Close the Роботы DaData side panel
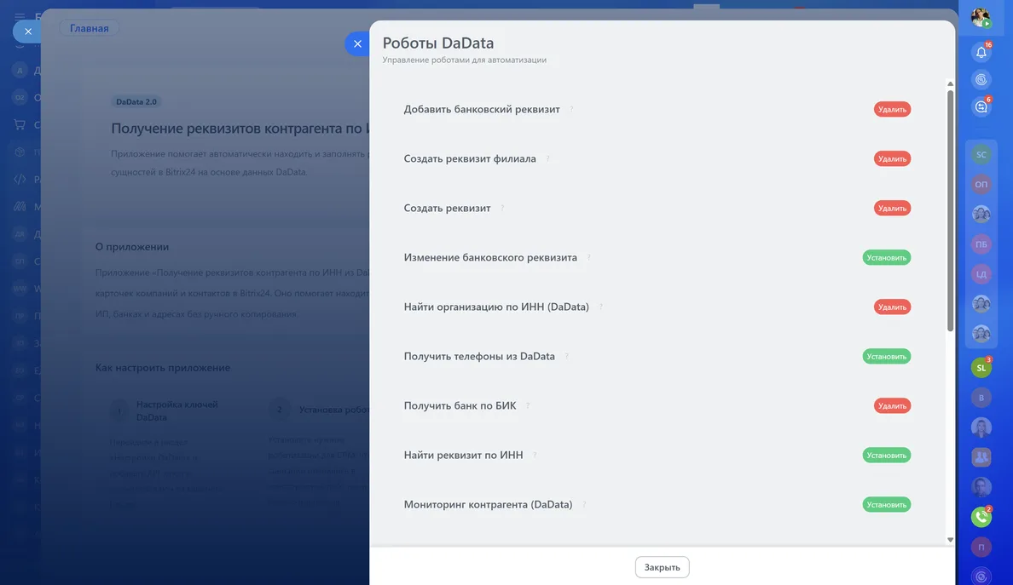The image size is (1013, 585). coord(357,44)
